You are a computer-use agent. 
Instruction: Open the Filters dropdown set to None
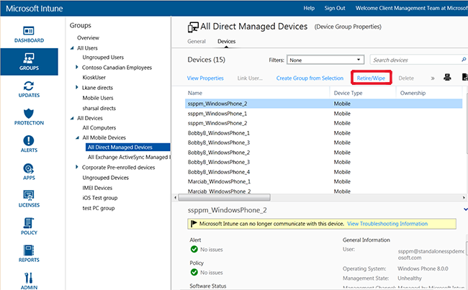point(325,60)
